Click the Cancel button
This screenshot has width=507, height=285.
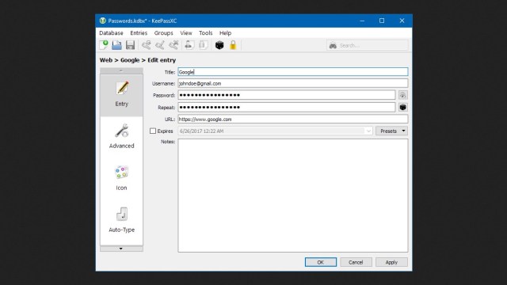pyautogui.click(x=356, y=262)
